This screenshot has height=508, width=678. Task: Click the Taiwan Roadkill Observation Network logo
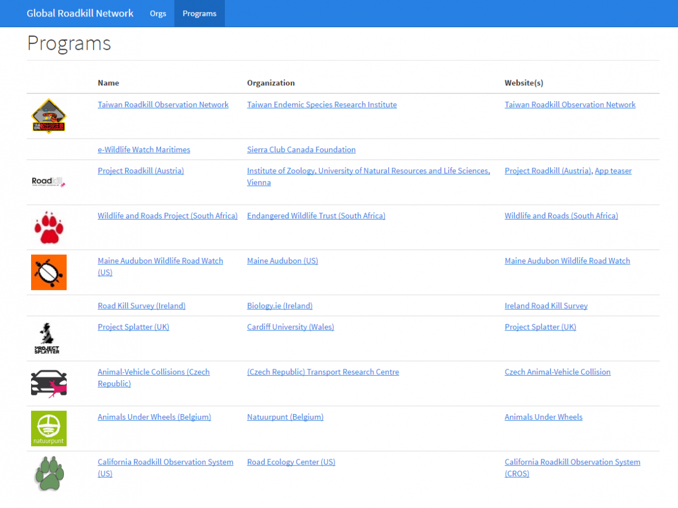point(49,116)
